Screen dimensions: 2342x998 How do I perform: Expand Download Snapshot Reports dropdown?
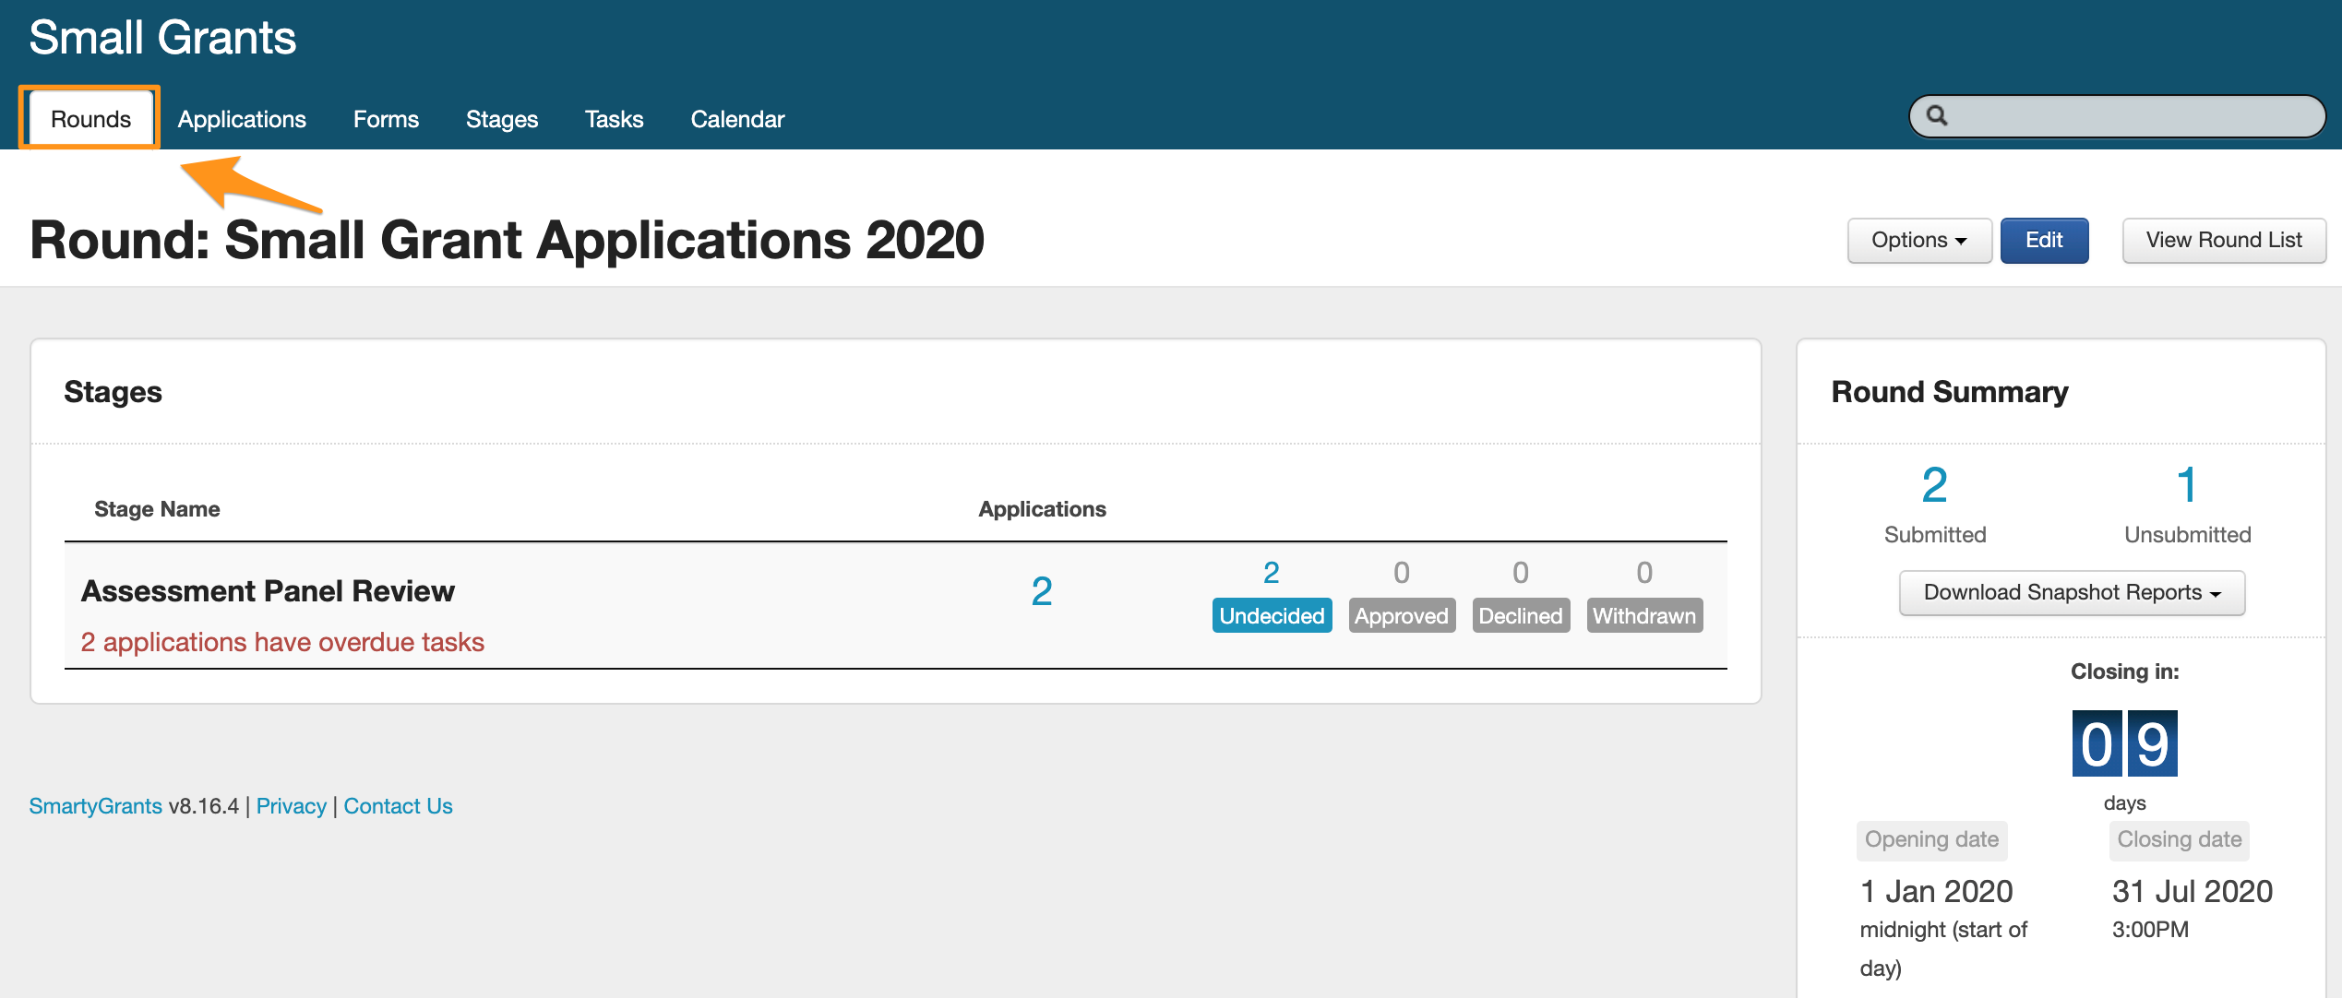coord(2071,593)
